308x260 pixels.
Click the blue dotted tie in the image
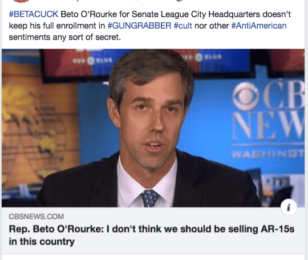pyautogui.click(x=149, y=198)
